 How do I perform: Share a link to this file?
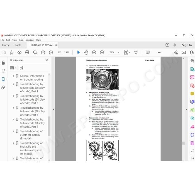(176, 52)
